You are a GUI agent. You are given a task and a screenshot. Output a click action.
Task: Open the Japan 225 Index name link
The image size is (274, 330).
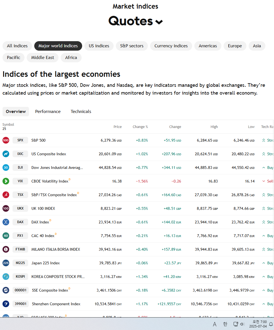click(45, 263)
